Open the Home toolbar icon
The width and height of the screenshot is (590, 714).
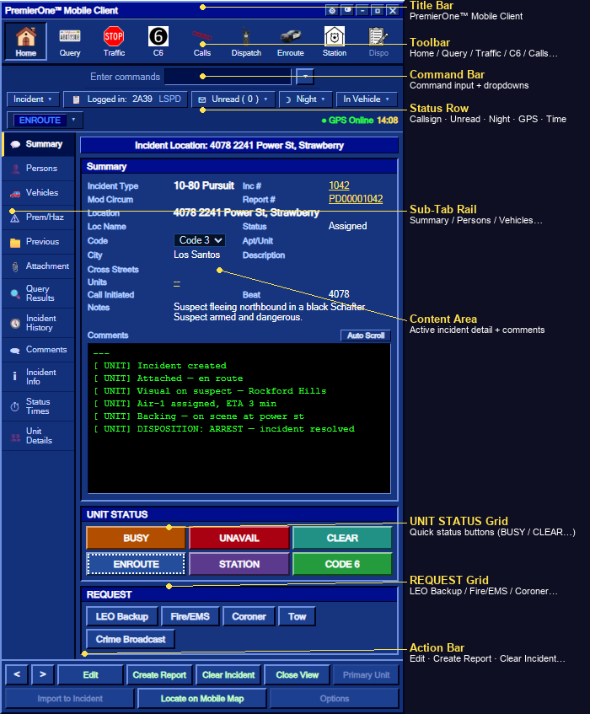tap(26, 41)
